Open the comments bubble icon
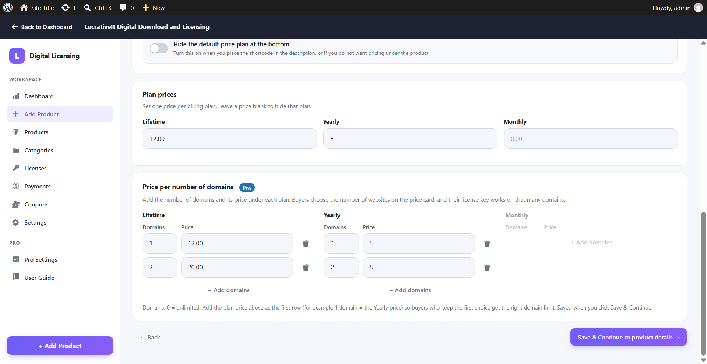Screen dimensions: 707x364 click(123, 8)
